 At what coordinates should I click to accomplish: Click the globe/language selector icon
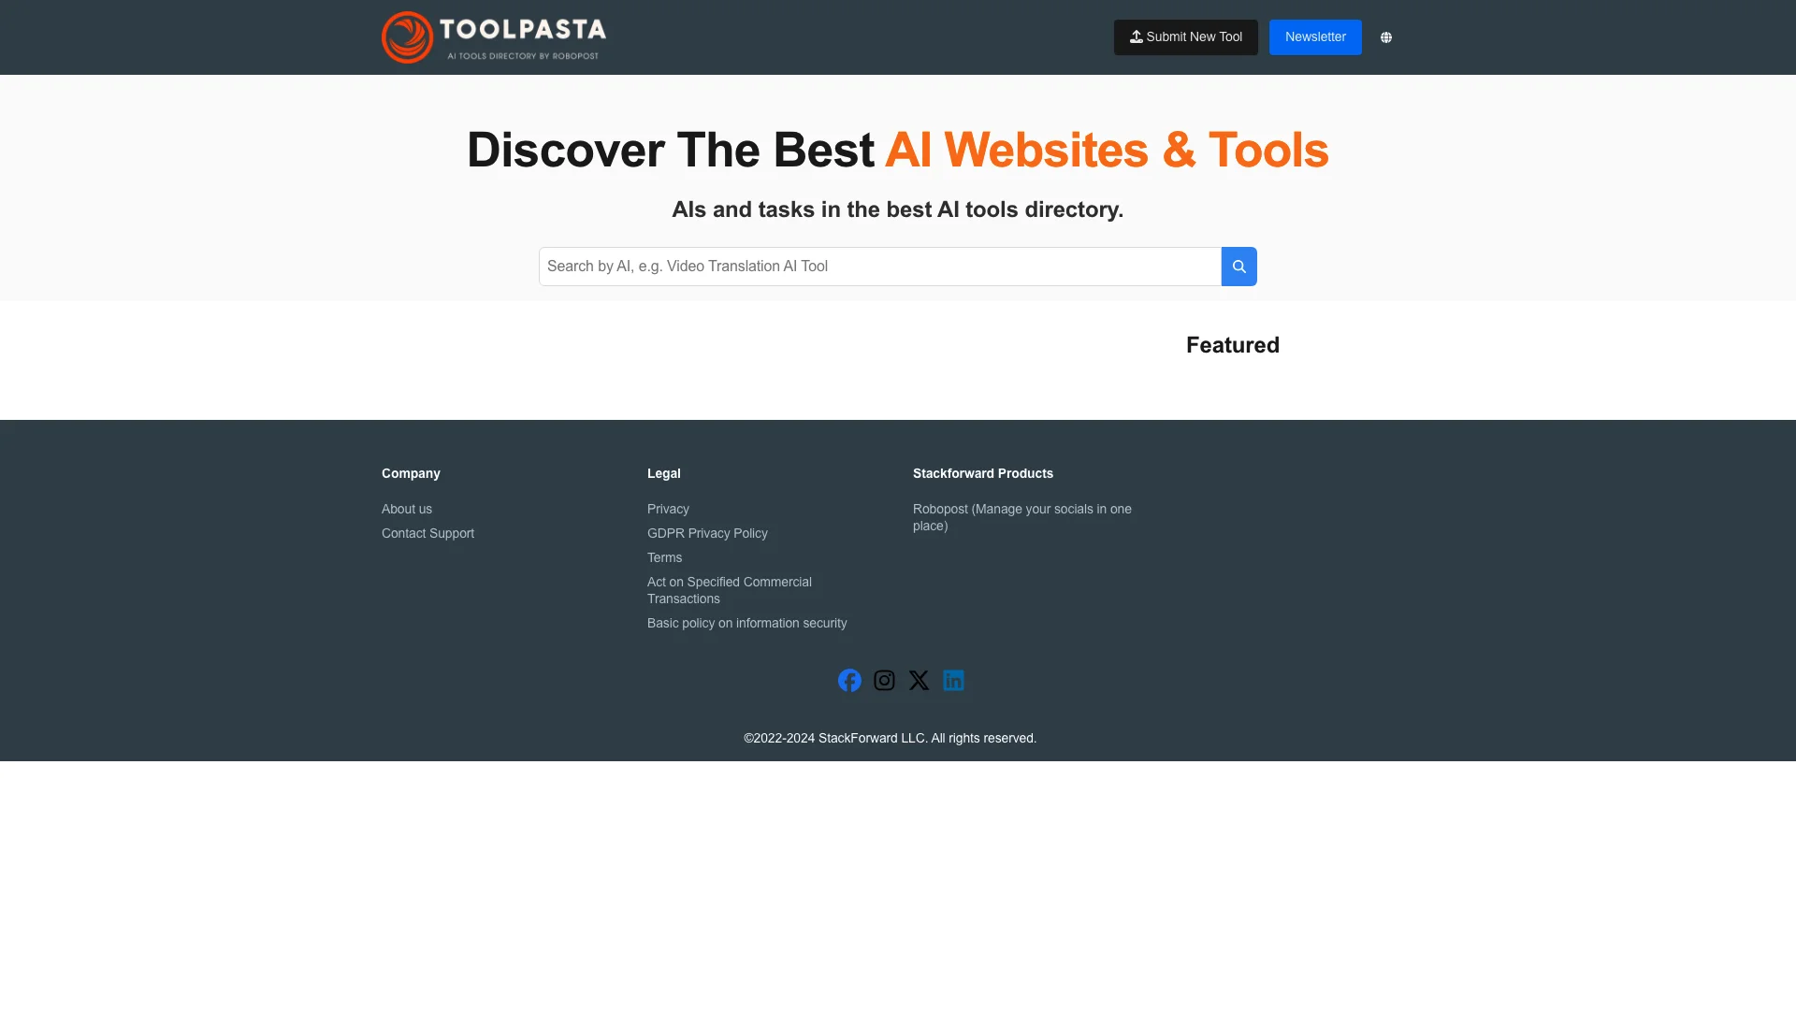1385,37
